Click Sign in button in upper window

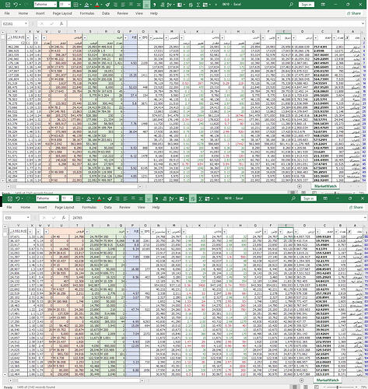click(307, 5)
